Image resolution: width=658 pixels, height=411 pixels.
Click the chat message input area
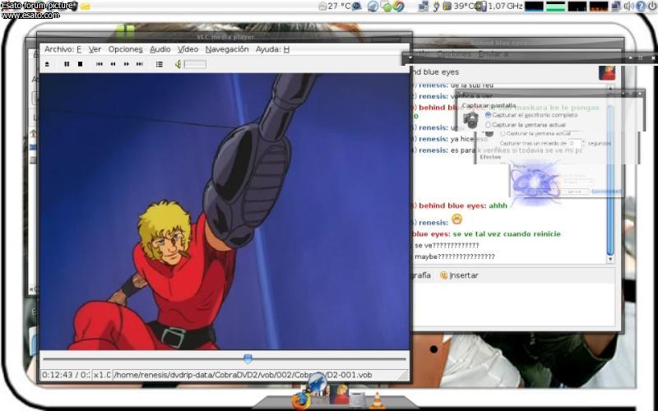pyautogui.click(x=514, y=305)
